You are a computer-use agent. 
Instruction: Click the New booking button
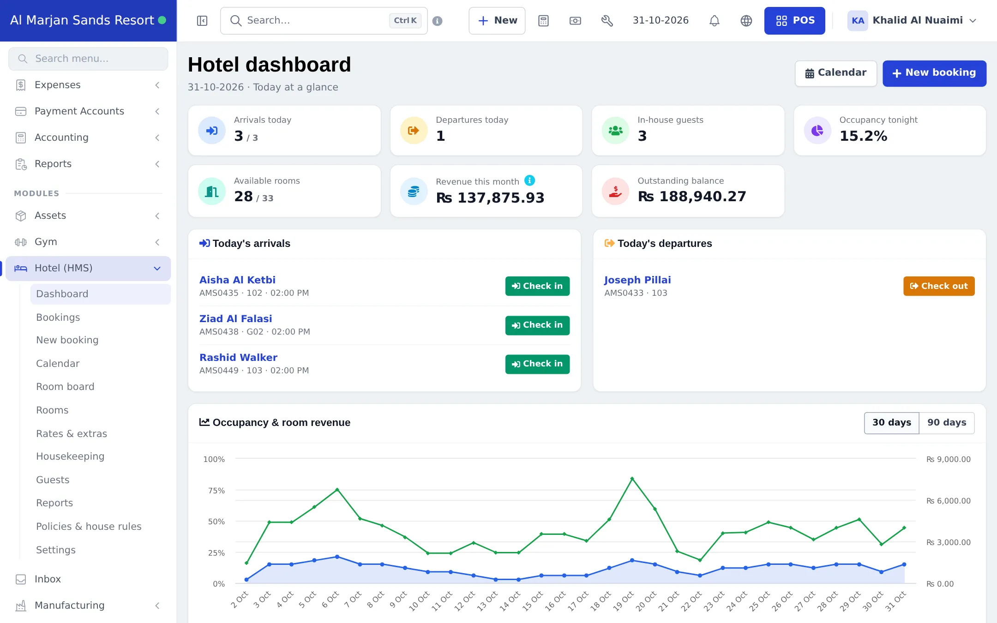pyautogui.click(x=934, y=73)
